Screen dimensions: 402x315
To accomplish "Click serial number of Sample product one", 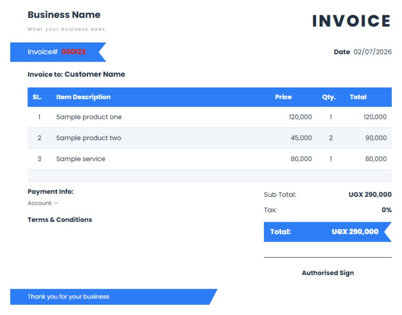I will tap(39, 117).
